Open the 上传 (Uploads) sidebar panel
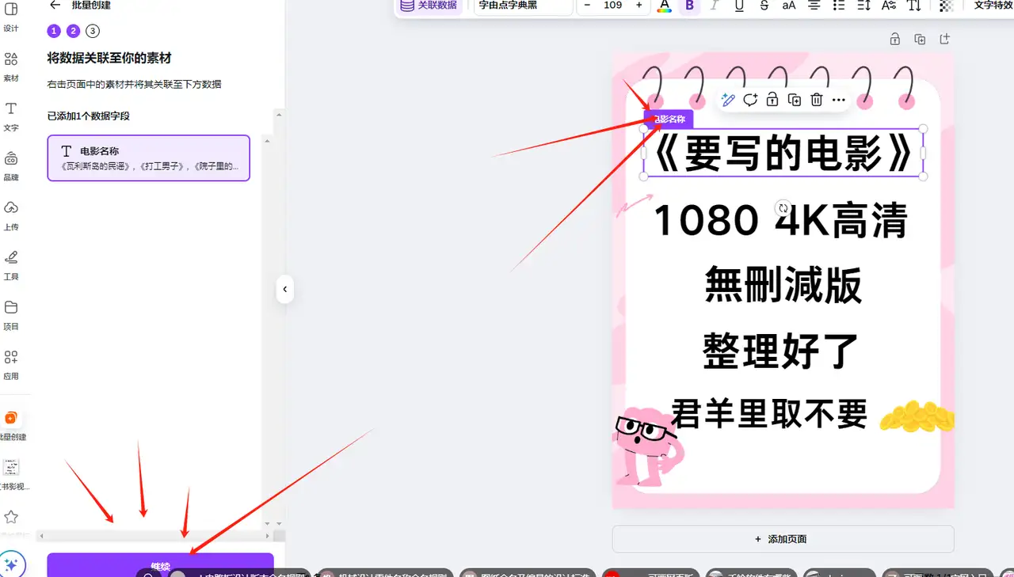This screenshot has width=1014, height=577. [11, 214]
